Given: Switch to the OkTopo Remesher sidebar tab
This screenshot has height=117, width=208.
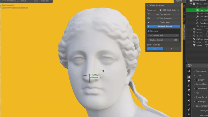Looking at the screenshot, I should tap(184, 32).
